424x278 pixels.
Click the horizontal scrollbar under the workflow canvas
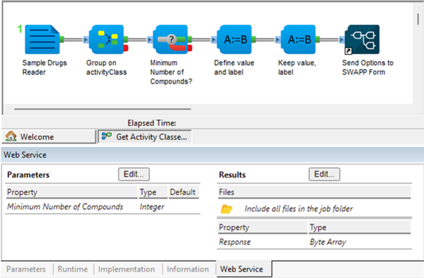[103, 109]
